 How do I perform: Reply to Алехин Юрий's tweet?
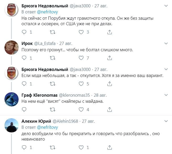(x=24, y=147)
